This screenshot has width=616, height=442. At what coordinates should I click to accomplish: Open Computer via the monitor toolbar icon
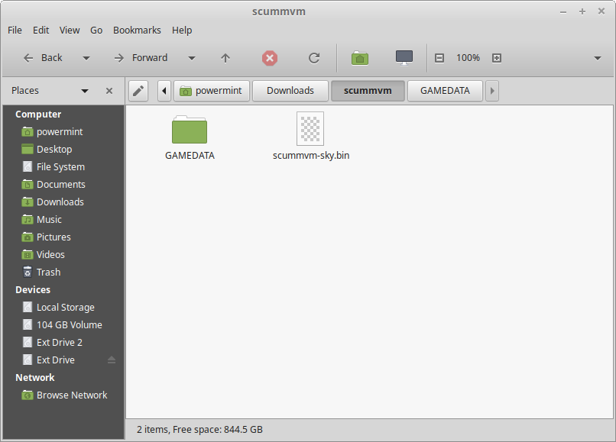click(x=404, y=58)
